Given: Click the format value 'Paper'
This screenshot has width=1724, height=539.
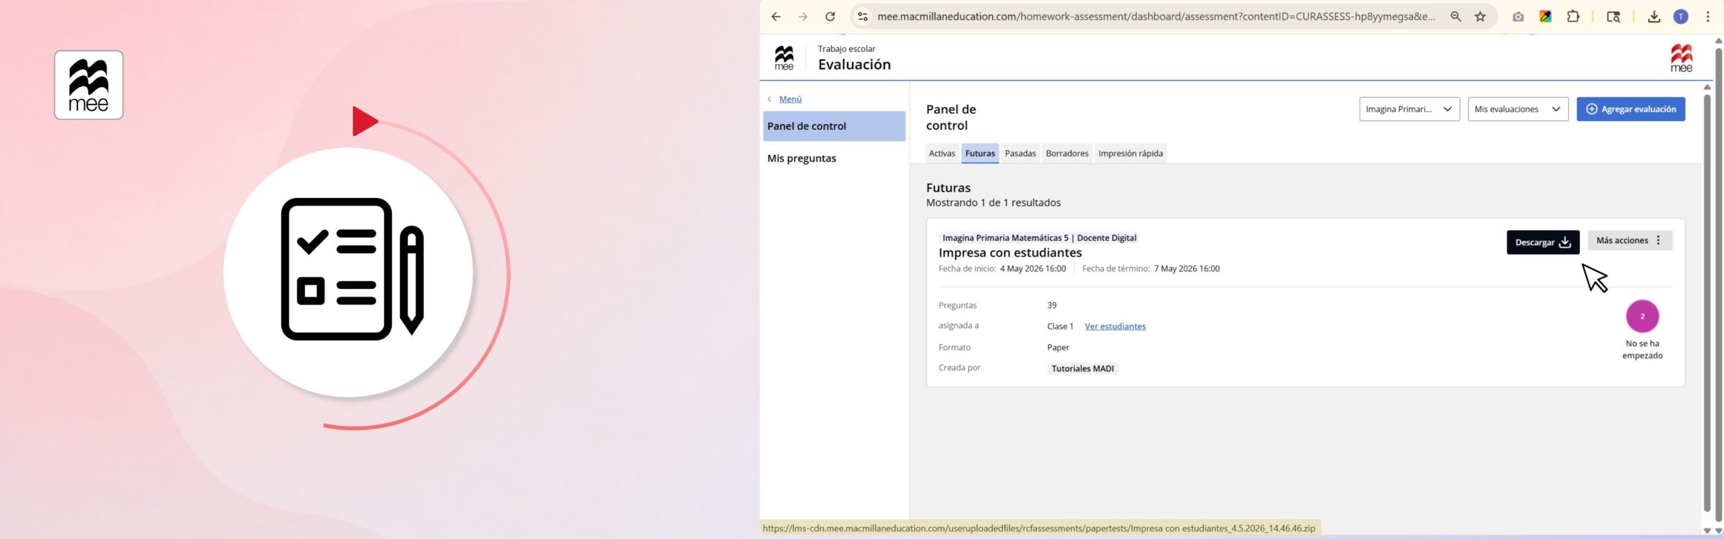Looking at the screenshot, I should tap(1058, 348).
